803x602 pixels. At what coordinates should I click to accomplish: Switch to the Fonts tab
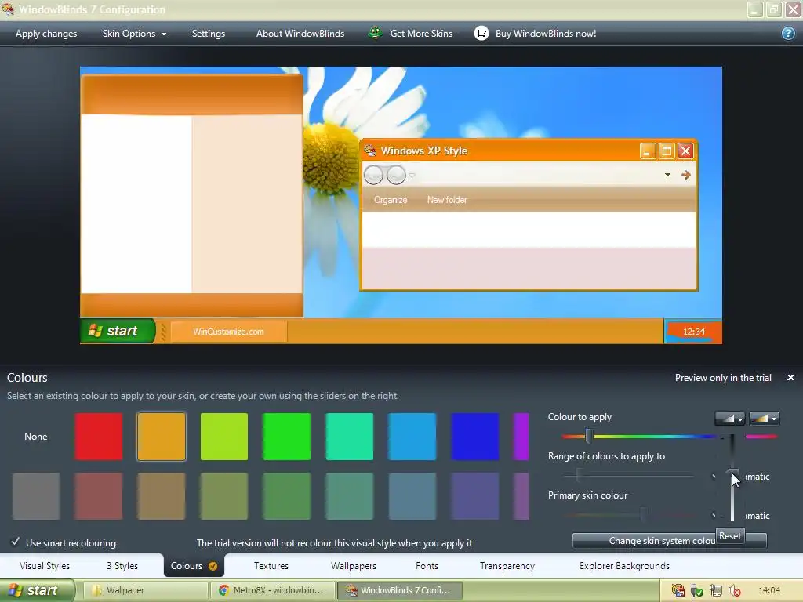point(427,566)
